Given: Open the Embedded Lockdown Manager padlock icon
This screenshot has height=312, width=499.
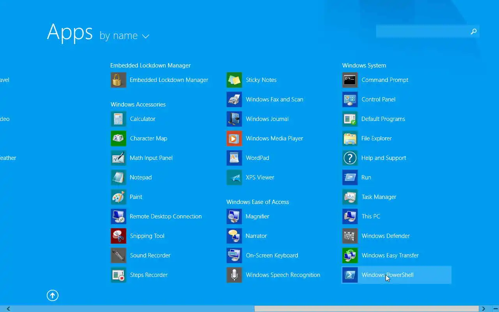Looking at the screenshot, I should coord(118,80).
